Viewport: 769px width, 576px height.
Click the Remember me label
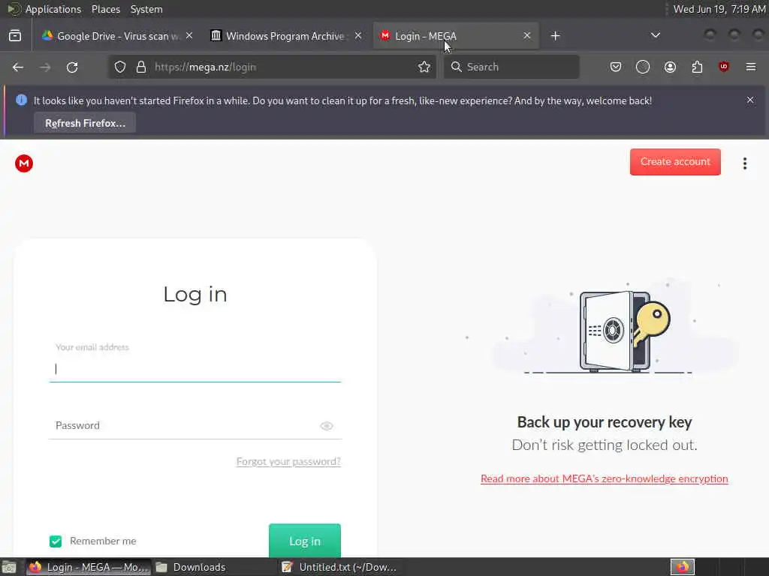point(103,541)
